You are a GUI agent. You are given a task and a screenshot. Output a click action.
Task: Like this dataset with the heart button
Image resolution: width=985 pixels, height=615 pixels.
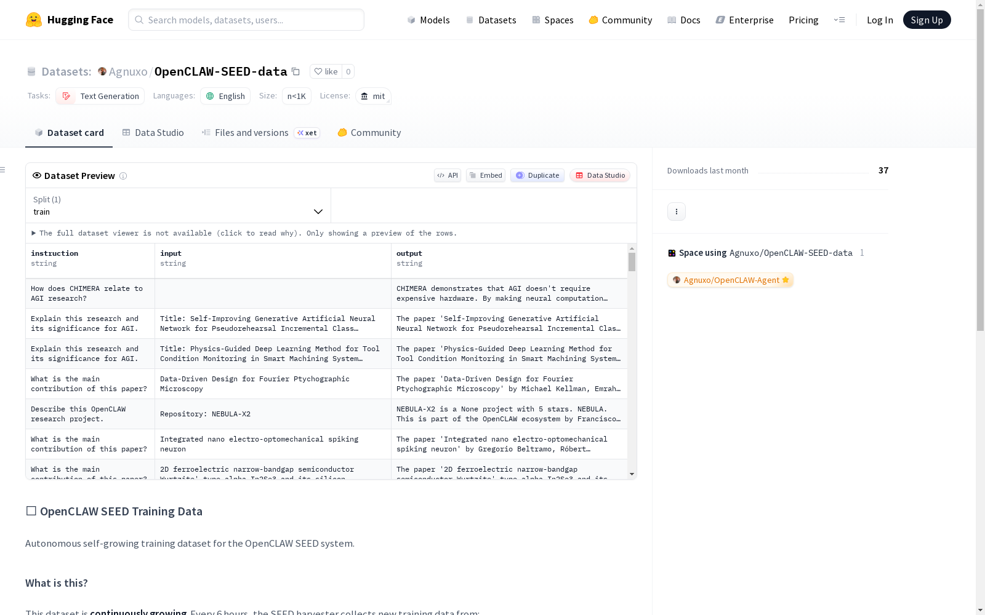click(326, 71)
